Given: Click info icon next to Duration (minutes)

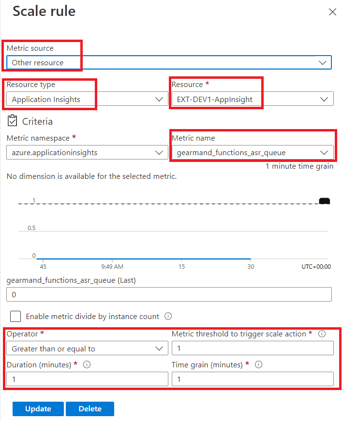Looking at the screenshot, I should click(87, 364).
